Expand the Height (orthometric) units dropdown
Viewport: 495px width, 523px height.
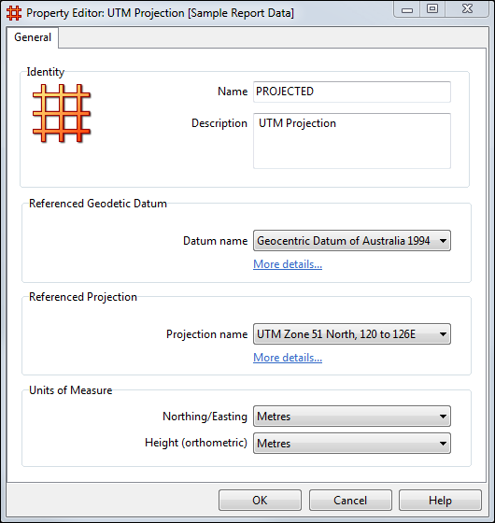352,444
